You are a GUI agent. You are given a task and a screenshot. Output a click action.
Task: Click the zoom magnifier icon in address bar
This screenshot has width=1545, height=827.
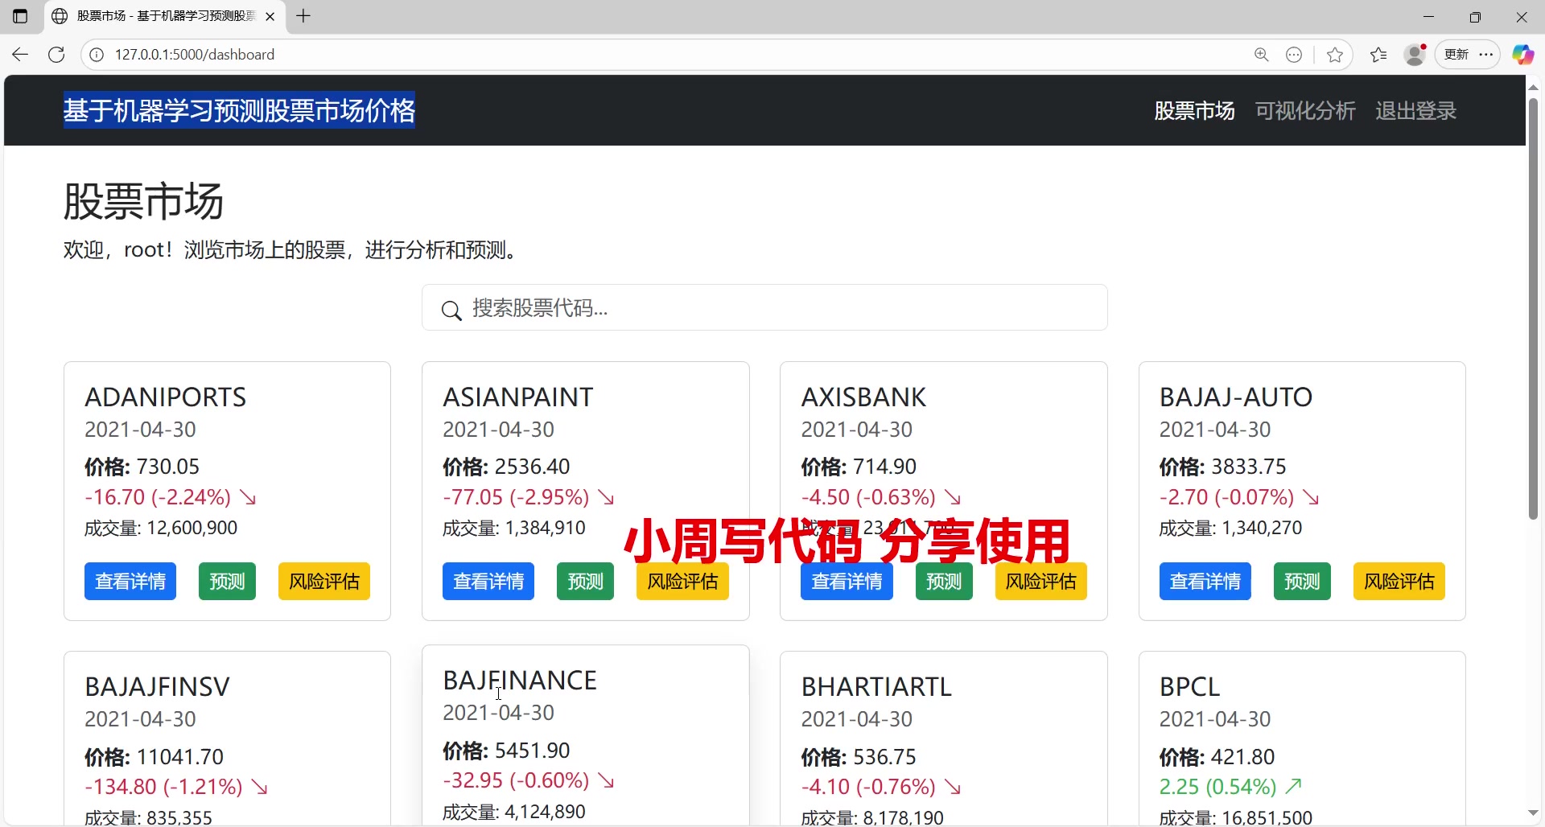1262,54
